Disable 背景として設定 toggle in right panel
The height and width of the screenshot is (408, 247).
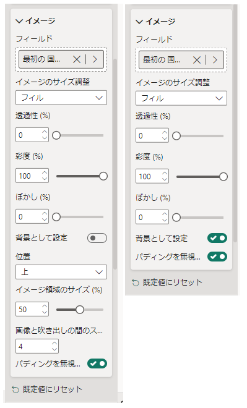pos(217,238)
